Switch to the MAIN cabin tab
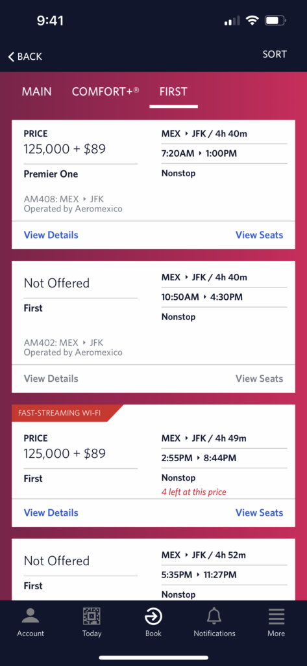 (x=37, y=91)
